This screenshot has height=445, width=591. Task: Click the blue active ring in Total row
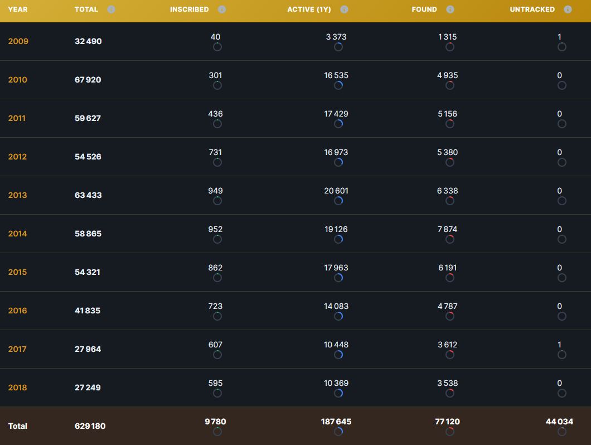[338, 432]
